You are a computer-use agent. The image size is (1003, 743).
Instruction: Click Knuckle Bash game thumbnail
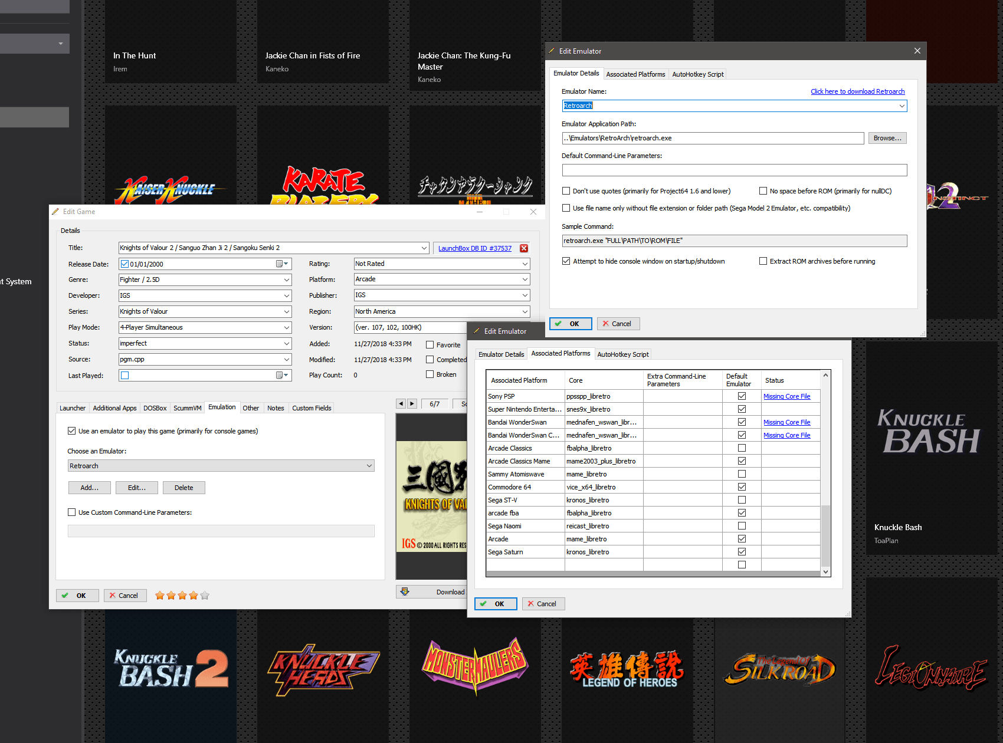coord(932,447)
